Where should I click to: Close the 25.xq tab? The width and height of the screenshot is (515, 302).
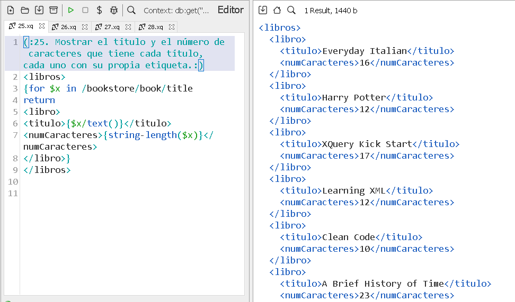[42, 26]
